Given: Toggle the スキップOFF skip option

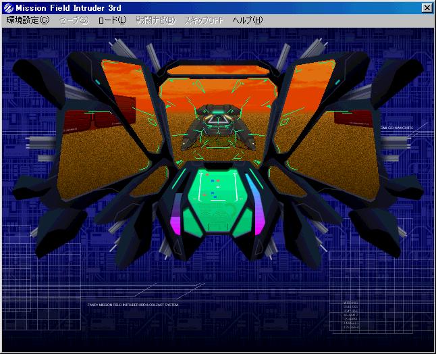Looking at the screenshot, I should pyautogui.click(x=204, y=20).
